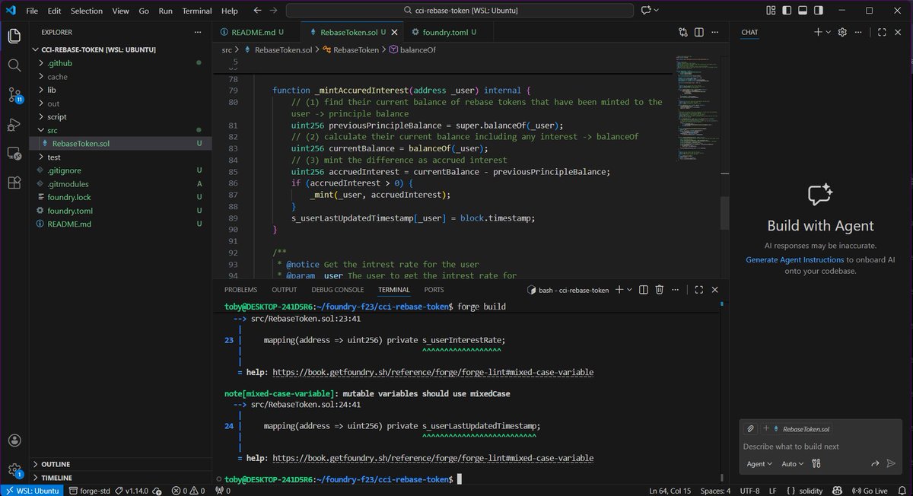Switch to OUTPUT panel tab
This screenshot has height=496, width=913.
coord(285,290)
